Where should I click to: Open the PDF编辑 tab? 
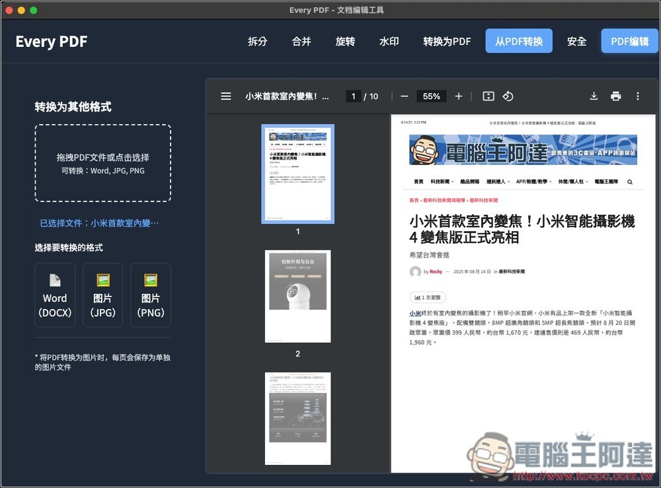[x=629, y=41]
